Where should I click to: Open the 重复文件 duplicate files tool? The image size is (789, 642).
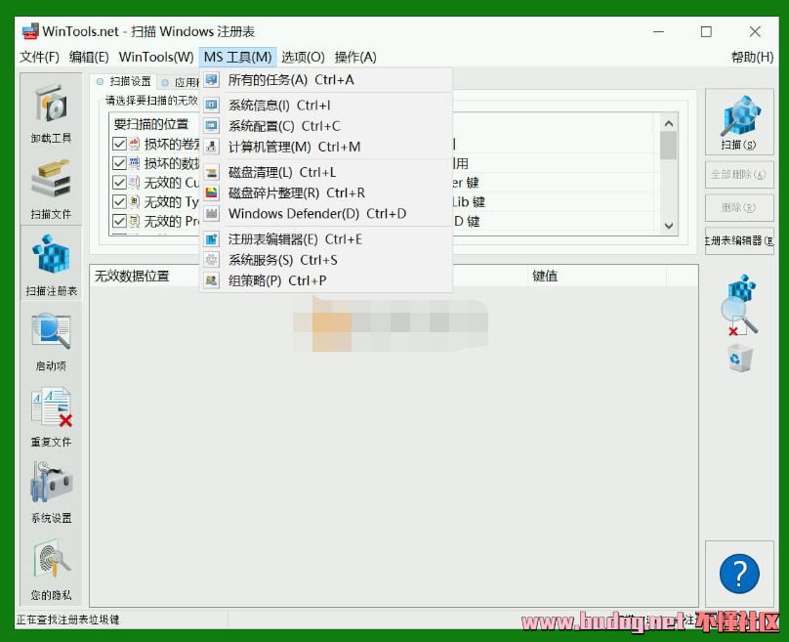pyautogui.click(x=51, y=416)
